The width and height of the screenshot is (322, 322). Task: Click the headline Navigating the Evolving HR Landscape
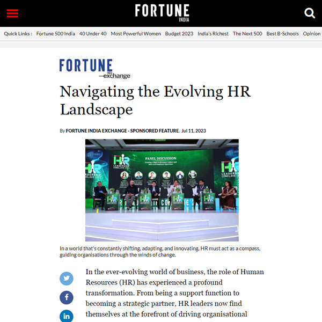tap(155, 100)
